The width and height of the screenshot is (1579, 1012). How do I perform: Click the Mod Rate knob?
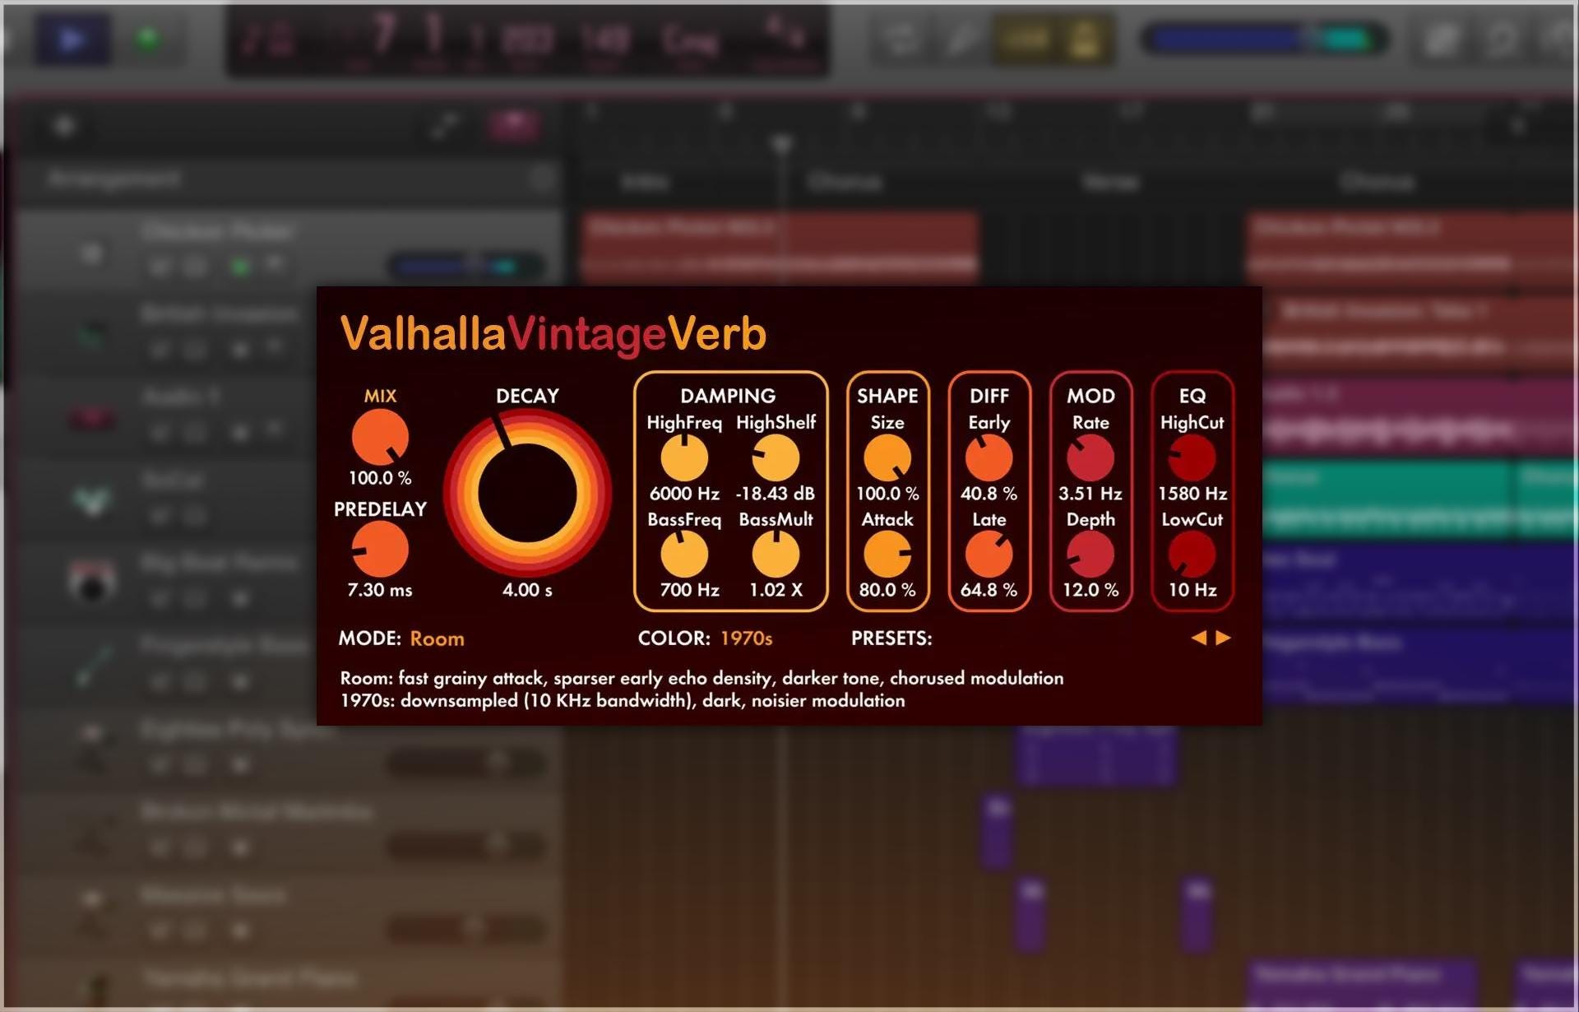(x=1090, y=457)
